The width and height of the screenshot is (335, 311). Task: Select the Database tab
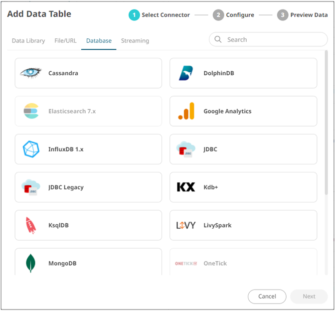[x=99, y=40]
